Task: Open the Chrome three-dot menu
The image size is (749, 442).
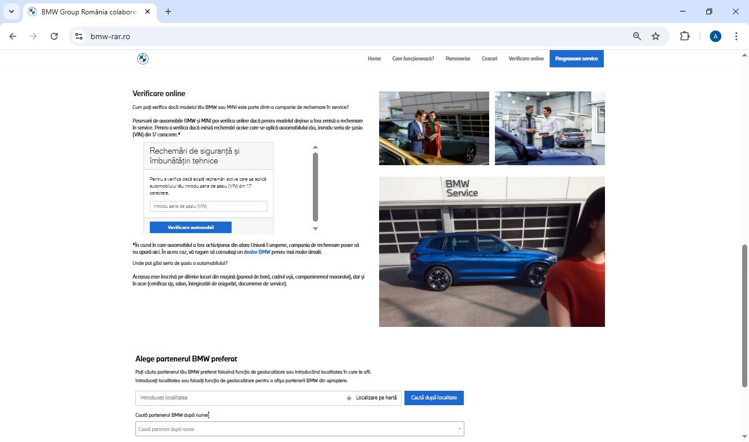Action: [x=736, y=36]
